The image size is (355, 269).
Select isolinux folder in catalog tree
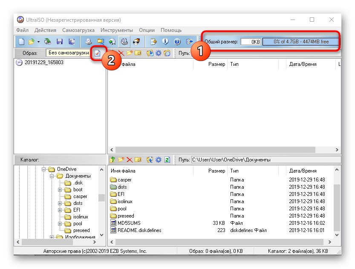81,217
